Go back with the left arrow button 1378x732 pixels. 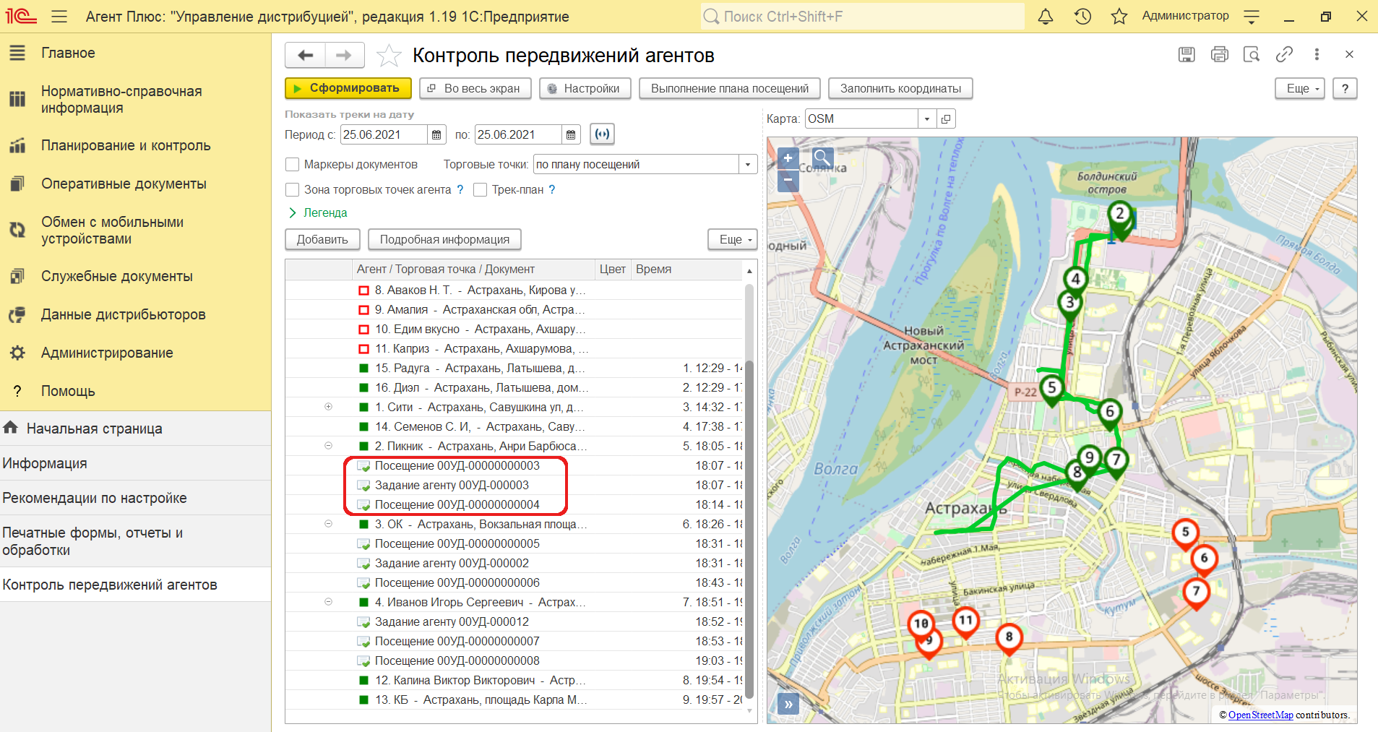click(306, 55)
